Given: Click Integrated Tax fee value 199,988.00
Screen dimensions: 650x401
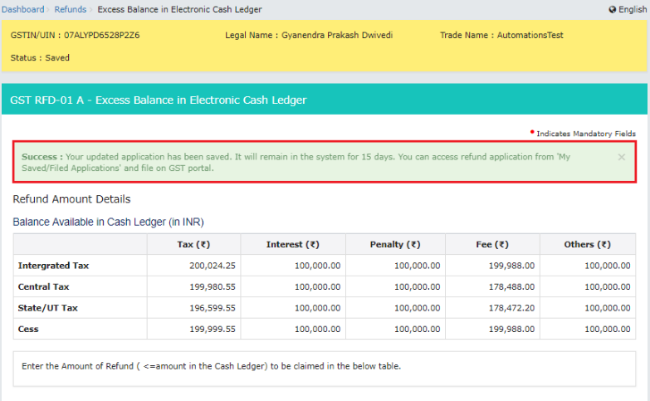Looking at the screenshot, I should coord(511,266).
